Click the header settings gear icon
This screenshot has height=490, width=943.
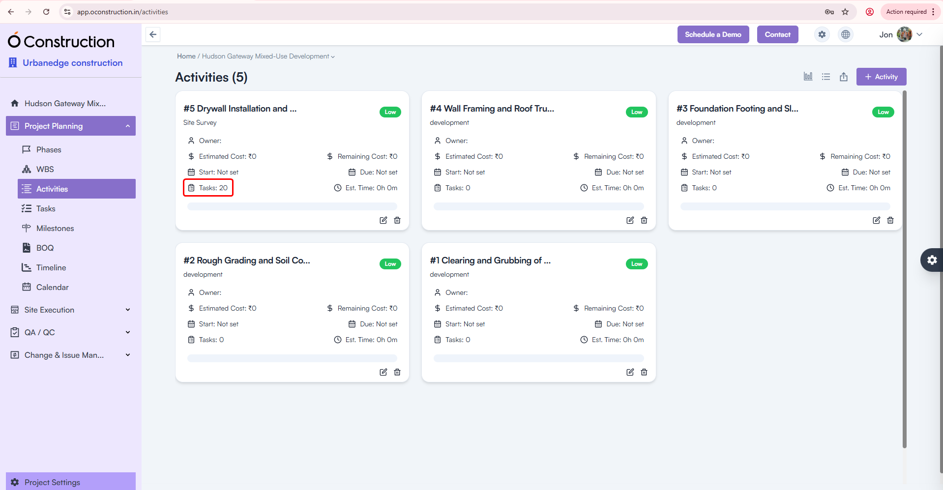click(822, 34)
